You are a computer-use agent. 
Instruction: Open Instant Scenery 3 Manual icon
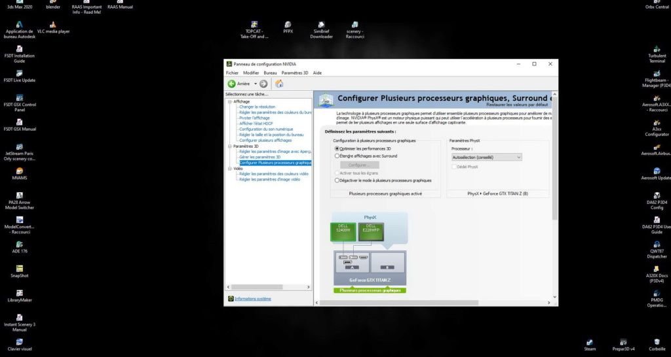coord(19,323)
